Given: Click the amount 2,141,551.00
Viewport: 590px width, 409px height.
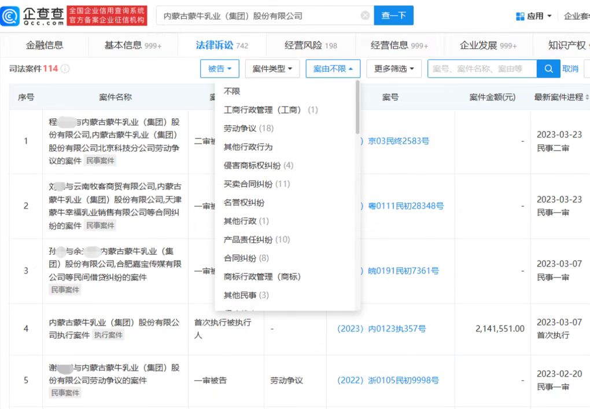Looking at the screenshot, I should pos(500,328).
